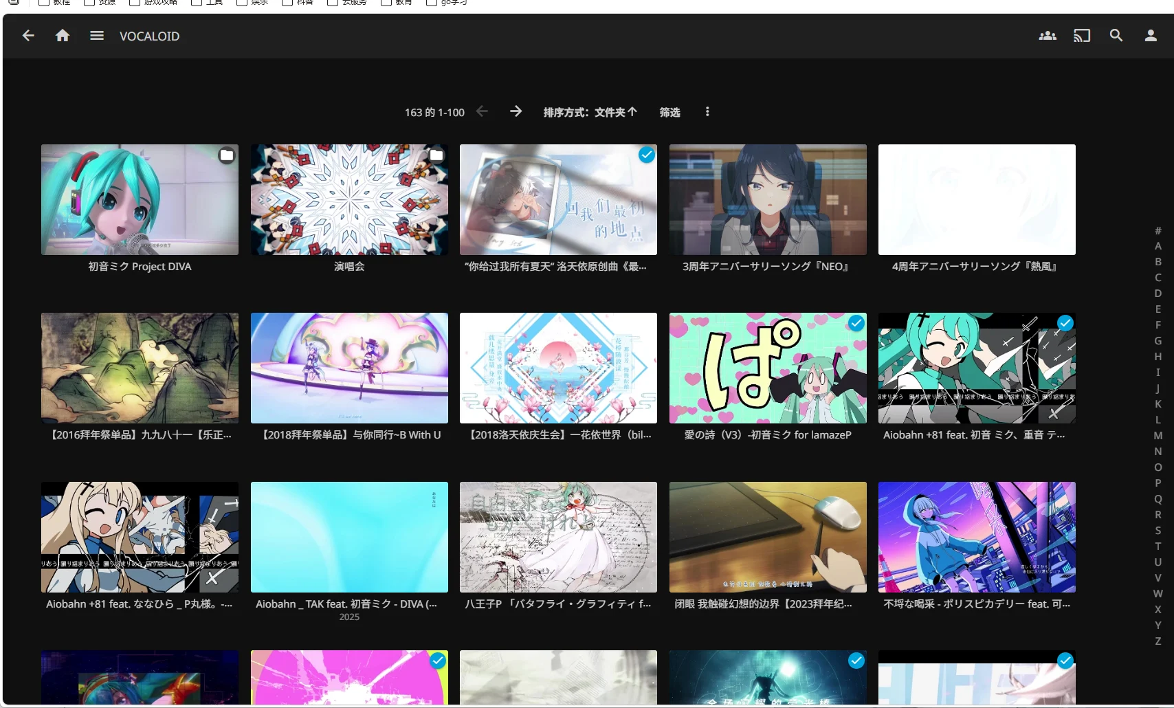This screenshot has width=1174, height=708.
Task: Open the Home page icon
Action: [63, 36]
